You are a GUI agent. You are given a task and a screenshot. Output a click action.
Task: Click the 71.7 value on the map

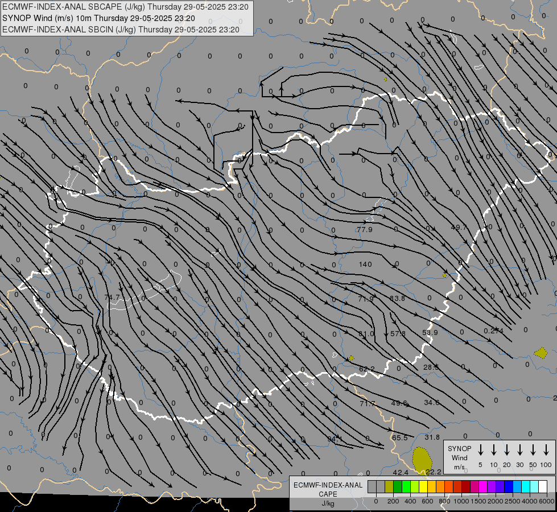click(368, 404)
